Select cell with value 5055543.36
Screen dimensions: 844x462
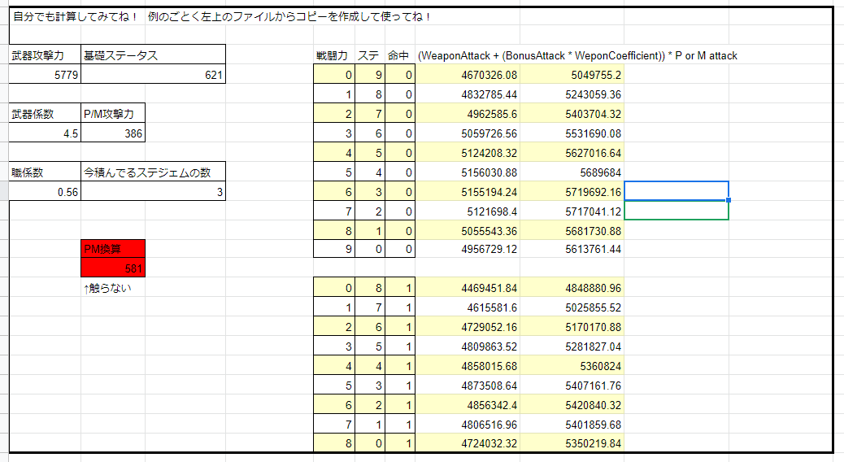click(468, 230)
